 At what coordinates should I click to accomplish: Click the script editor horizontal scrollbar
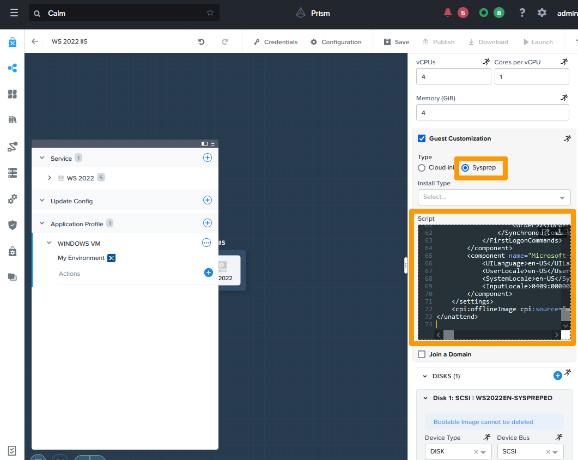click(x=498, y=335)
